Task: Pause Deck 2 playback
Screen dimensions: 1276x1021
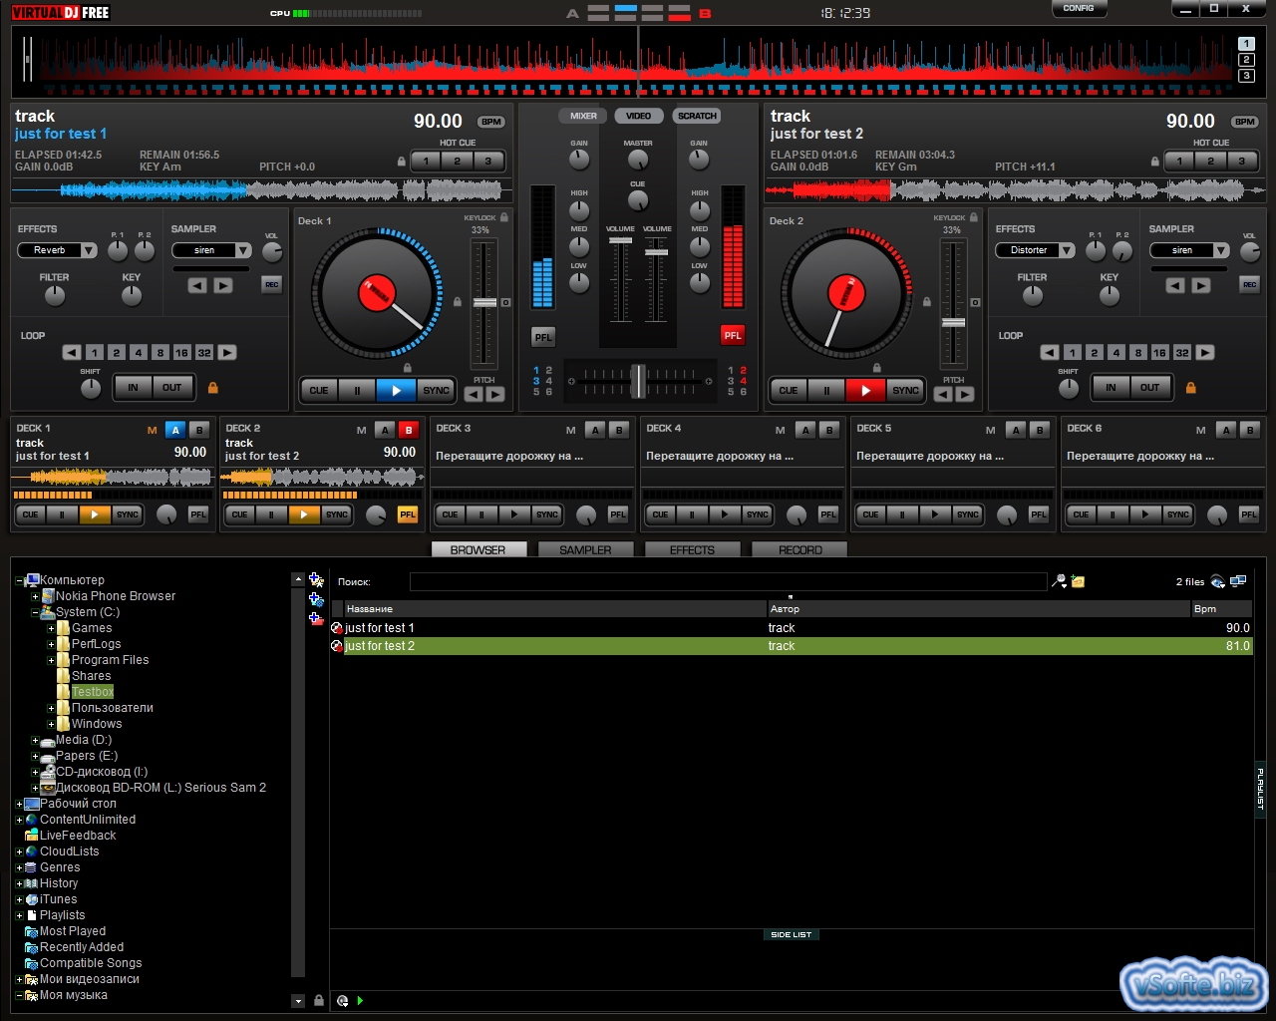Action: tap(826, 390)
